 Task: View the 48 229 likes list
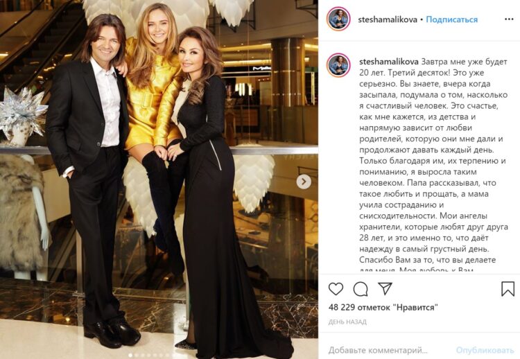point(383,307)
